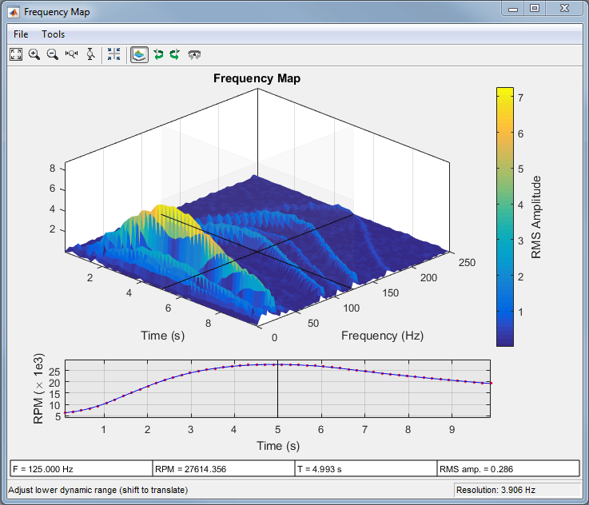Screen dimensions: 589x505
Task: Toggle the crosshair cursor tool
Action: pyautogui.click(x=113, y=54)
